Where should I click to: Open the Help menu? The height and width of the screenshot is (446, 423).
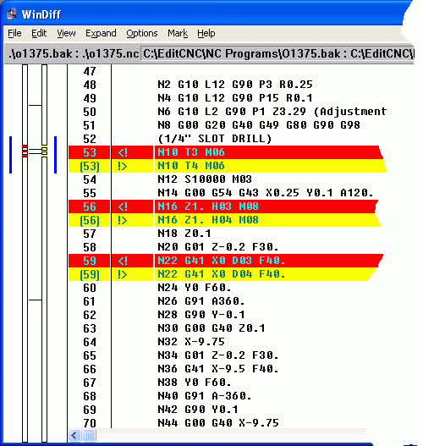pyautogui.click(x=206, y=33)
